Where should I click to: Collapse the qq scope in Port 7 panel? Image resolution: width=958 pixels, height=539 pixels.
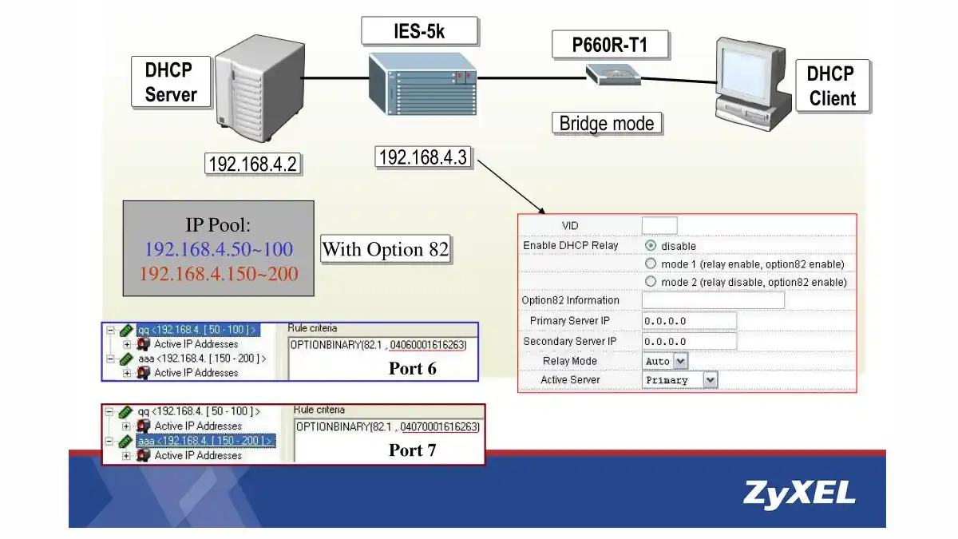(109, 412)
